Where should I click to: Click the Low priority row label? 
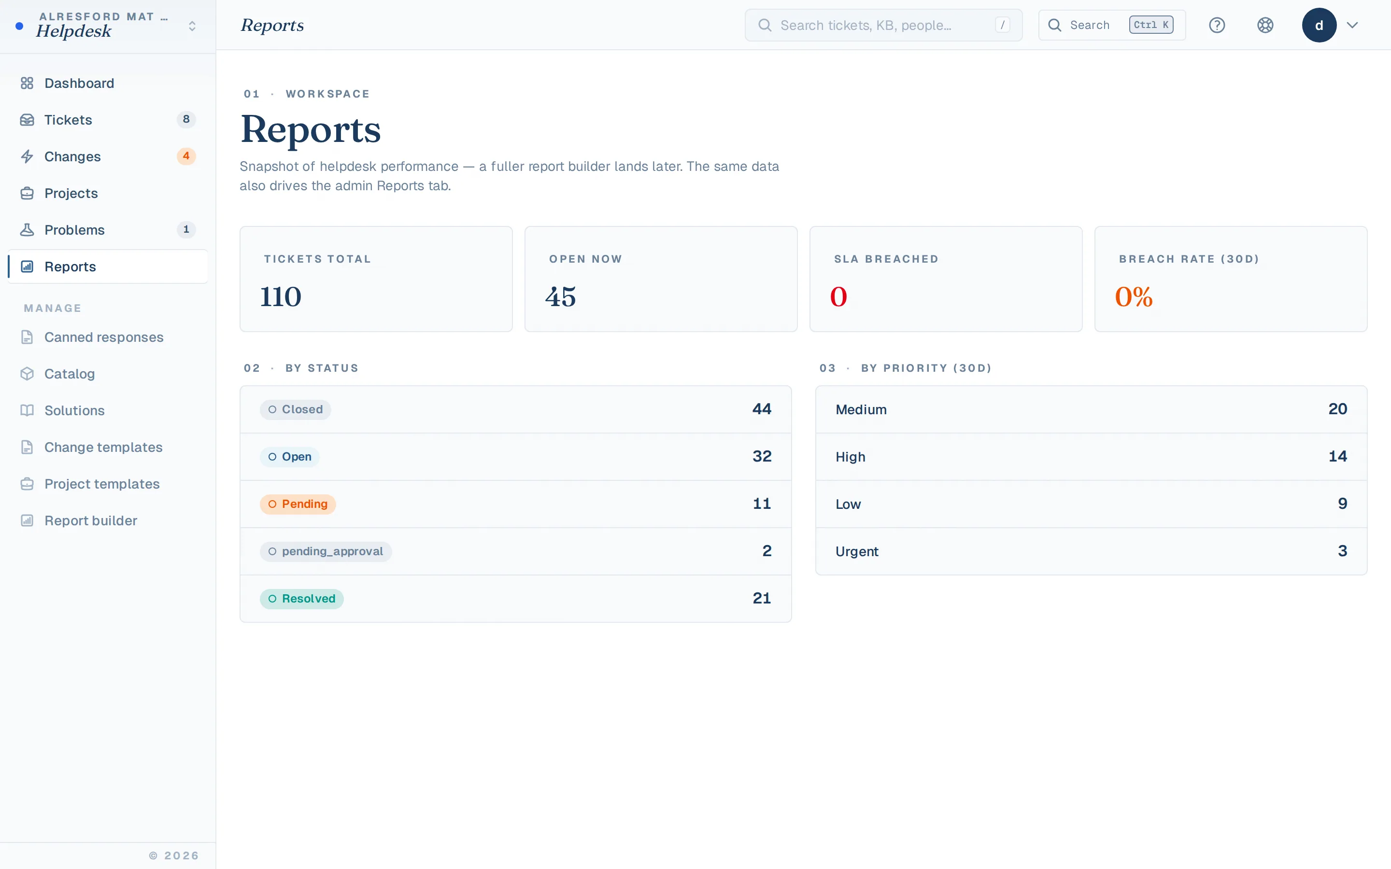point(848,505)
